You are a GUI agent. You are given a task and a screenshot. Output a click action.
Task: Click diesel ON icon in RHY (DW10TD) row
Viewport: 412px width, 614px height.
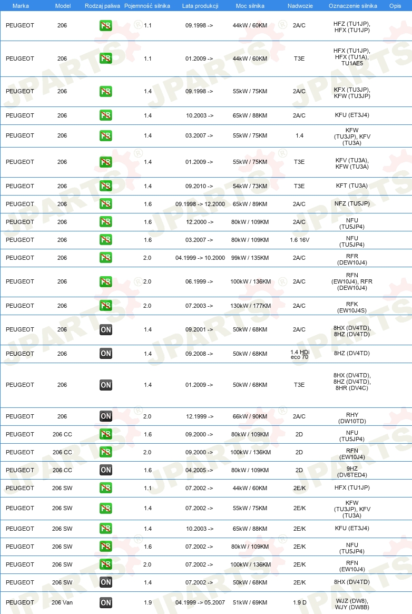[x=106, y=417]
